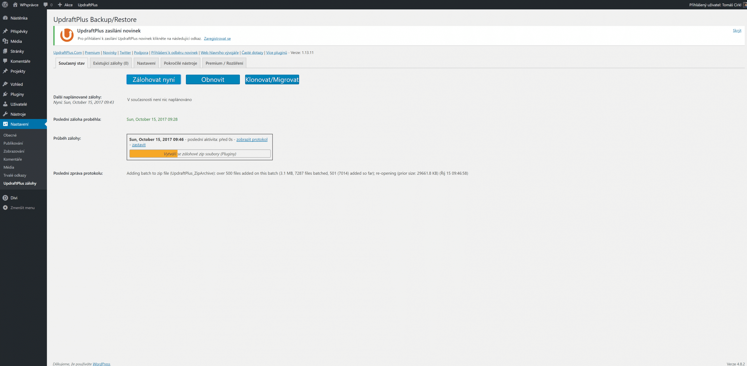The height and width of the screenshot is (366, 747).
Task: Open UpdraftPlus menu in admin bar
Action: 88,5
